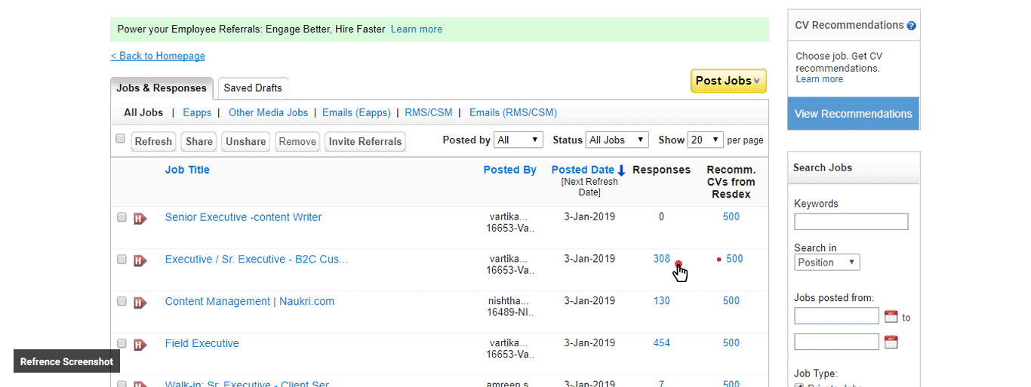The width and height of the screenshot is (1031, 387).
Task: Open the Search in Position dropdown
Action: pyautogui.click(x=827, y=263)
